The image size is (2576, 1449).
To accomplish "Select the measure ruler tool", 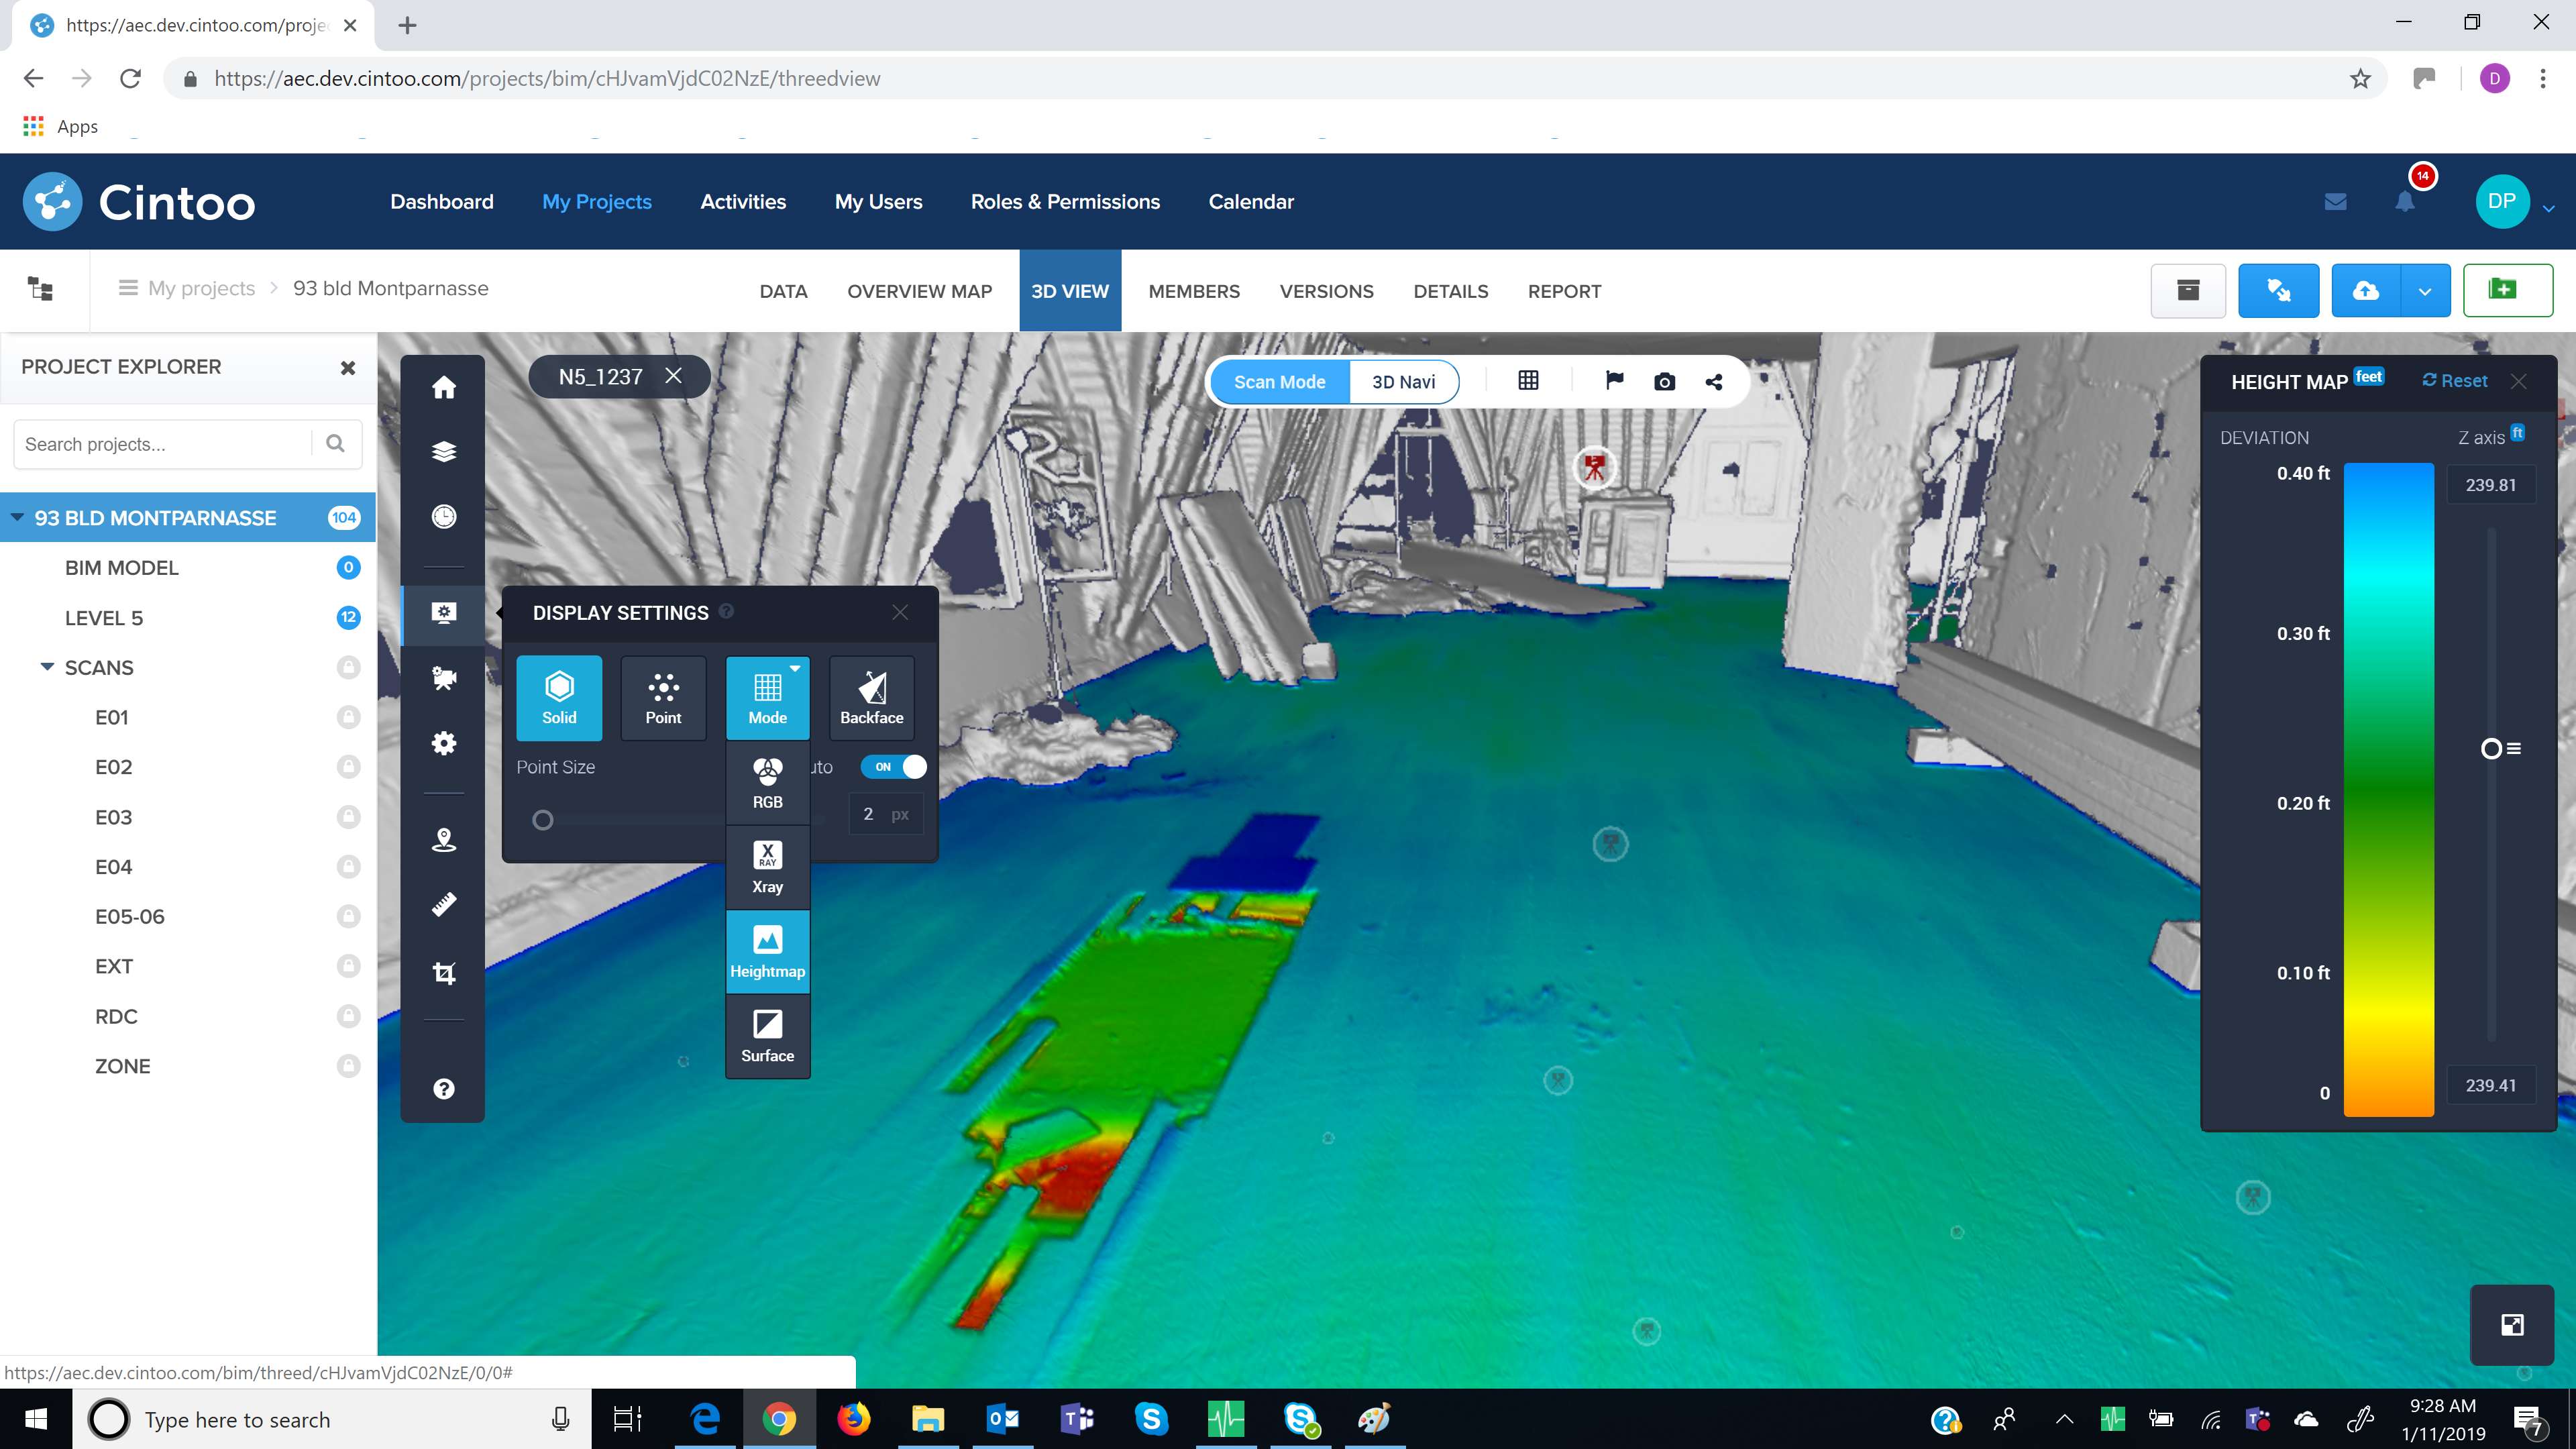I will pyautogui.click(x=444, y=904).
